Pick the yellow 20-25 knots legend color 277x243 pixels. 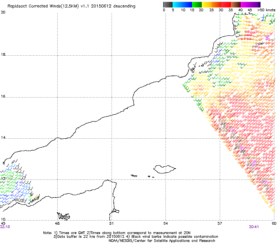coord(207,4)
